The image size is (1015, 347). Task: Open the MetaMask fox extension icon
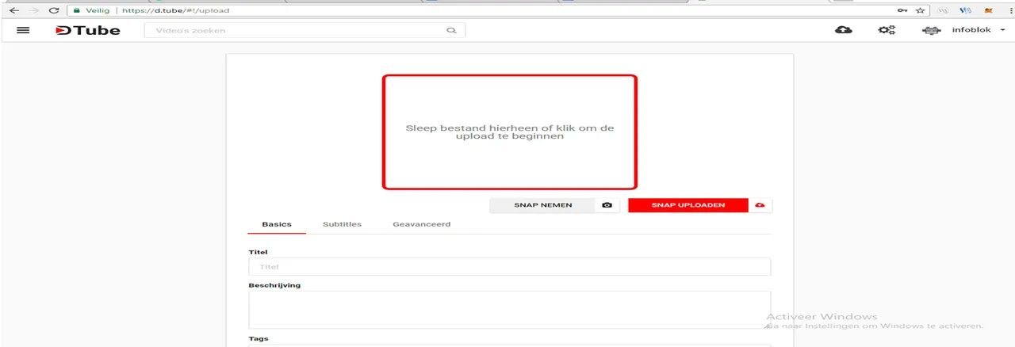coord(988,10)
